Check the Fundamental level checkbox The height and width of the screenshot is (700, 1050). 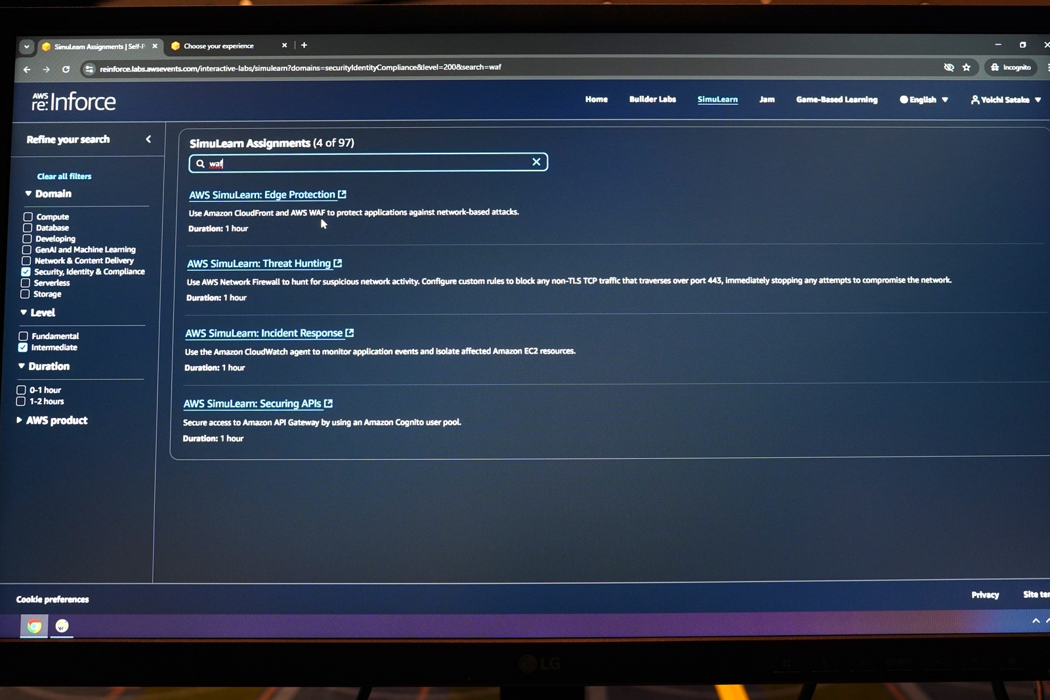[x=24, y=336]
